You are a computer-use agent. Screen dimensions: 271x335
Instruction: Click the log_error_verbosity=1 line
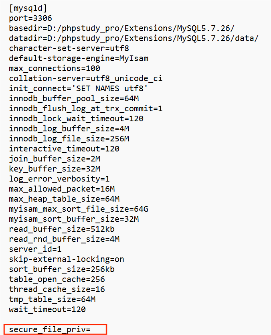coord(59,179)
